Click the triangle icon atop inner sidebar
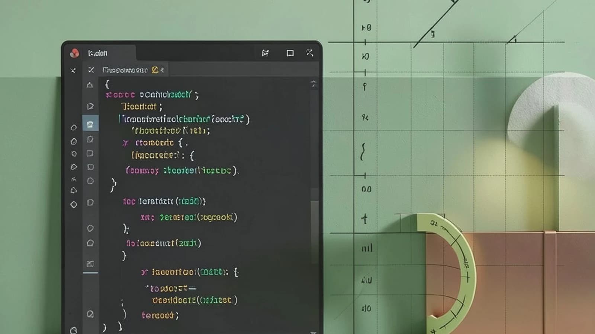Screen dimensions: 595x334 (x=90, y=85)
